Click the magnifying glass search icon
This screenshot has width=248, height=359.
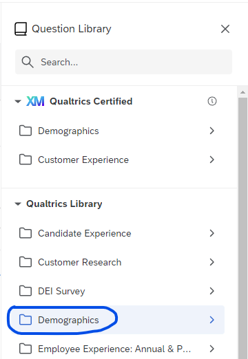pos(28,62)
